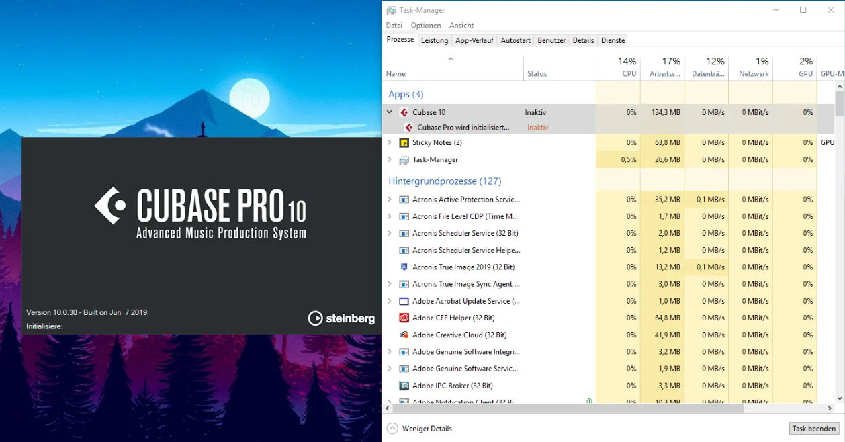Screen dimensions: 845x442
Task: Click the Adobe Creative Cloud icon
Action: click(x=404, y=335)
